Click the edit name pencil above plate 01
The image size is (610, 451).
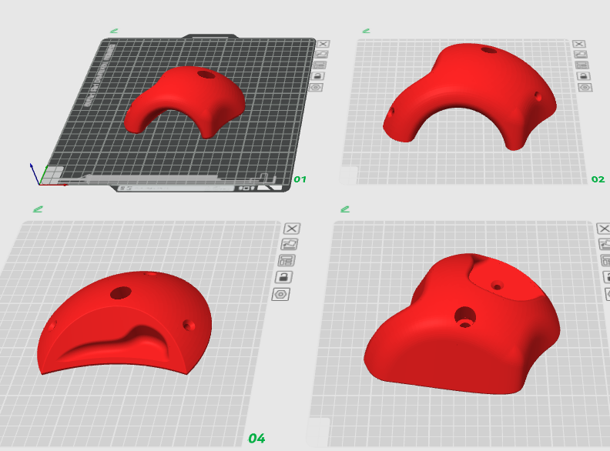click(114, 31)
